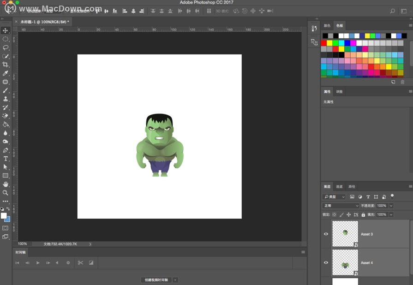This screenshot has height=285, width=413.
Task: Select the Zoom tool
Action: coord(5,193)
